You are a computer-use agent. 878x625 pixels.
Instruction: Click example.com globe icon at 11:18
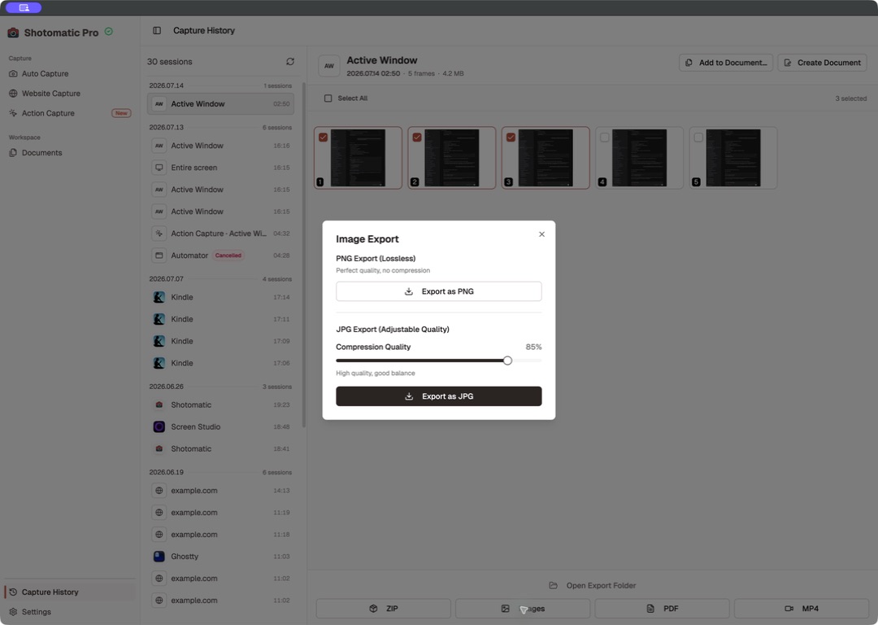pyautogui.click(x=159, y=534)
